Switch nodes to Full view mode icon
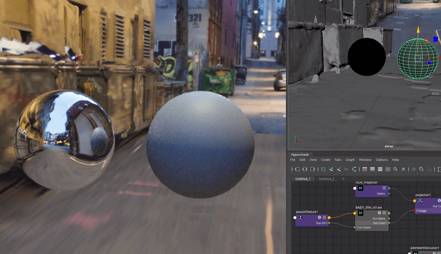Screen dimensions: 441x254 click(x=380, y=169)
